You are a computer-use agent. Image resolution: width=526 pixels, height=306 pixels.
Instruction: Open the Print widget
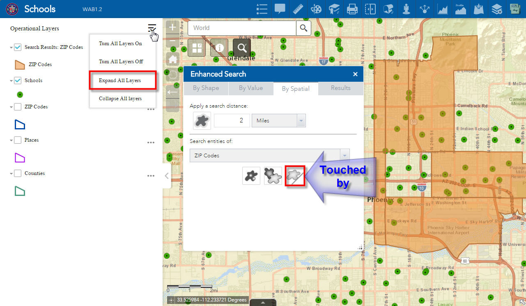coord(352,9)
